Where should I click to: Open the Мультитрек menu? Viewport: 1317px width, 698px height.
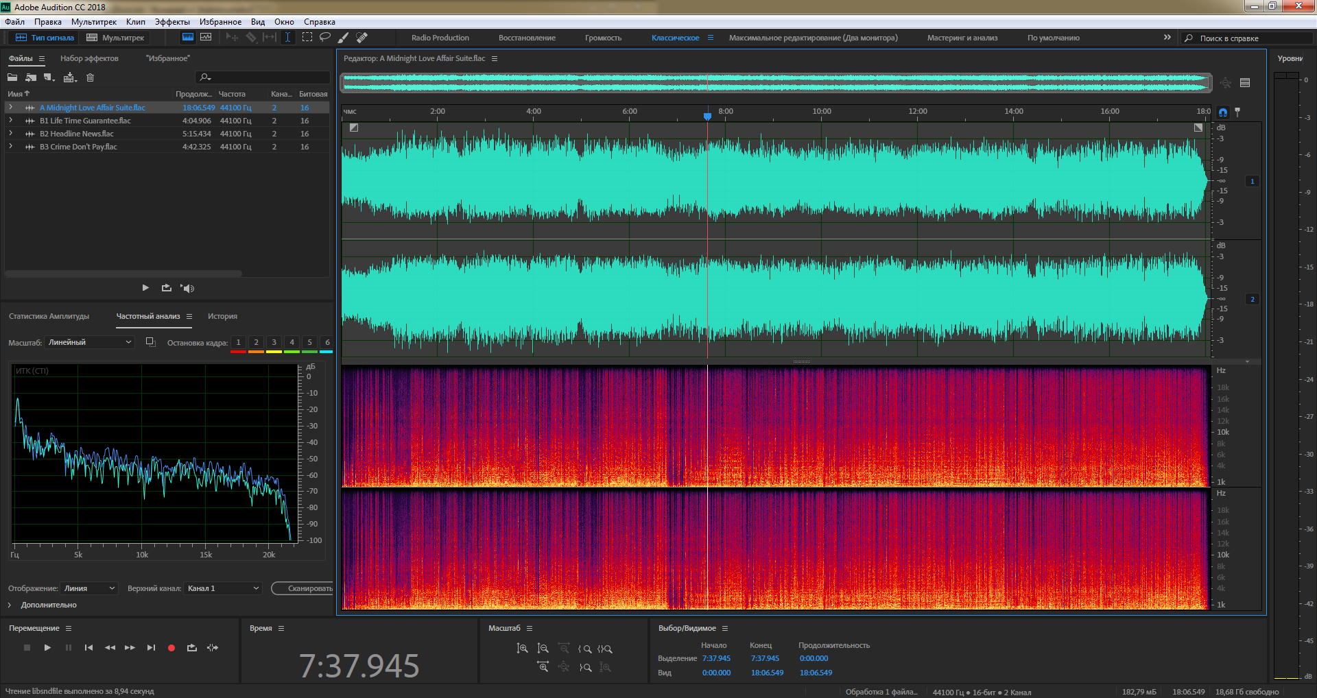94,22
